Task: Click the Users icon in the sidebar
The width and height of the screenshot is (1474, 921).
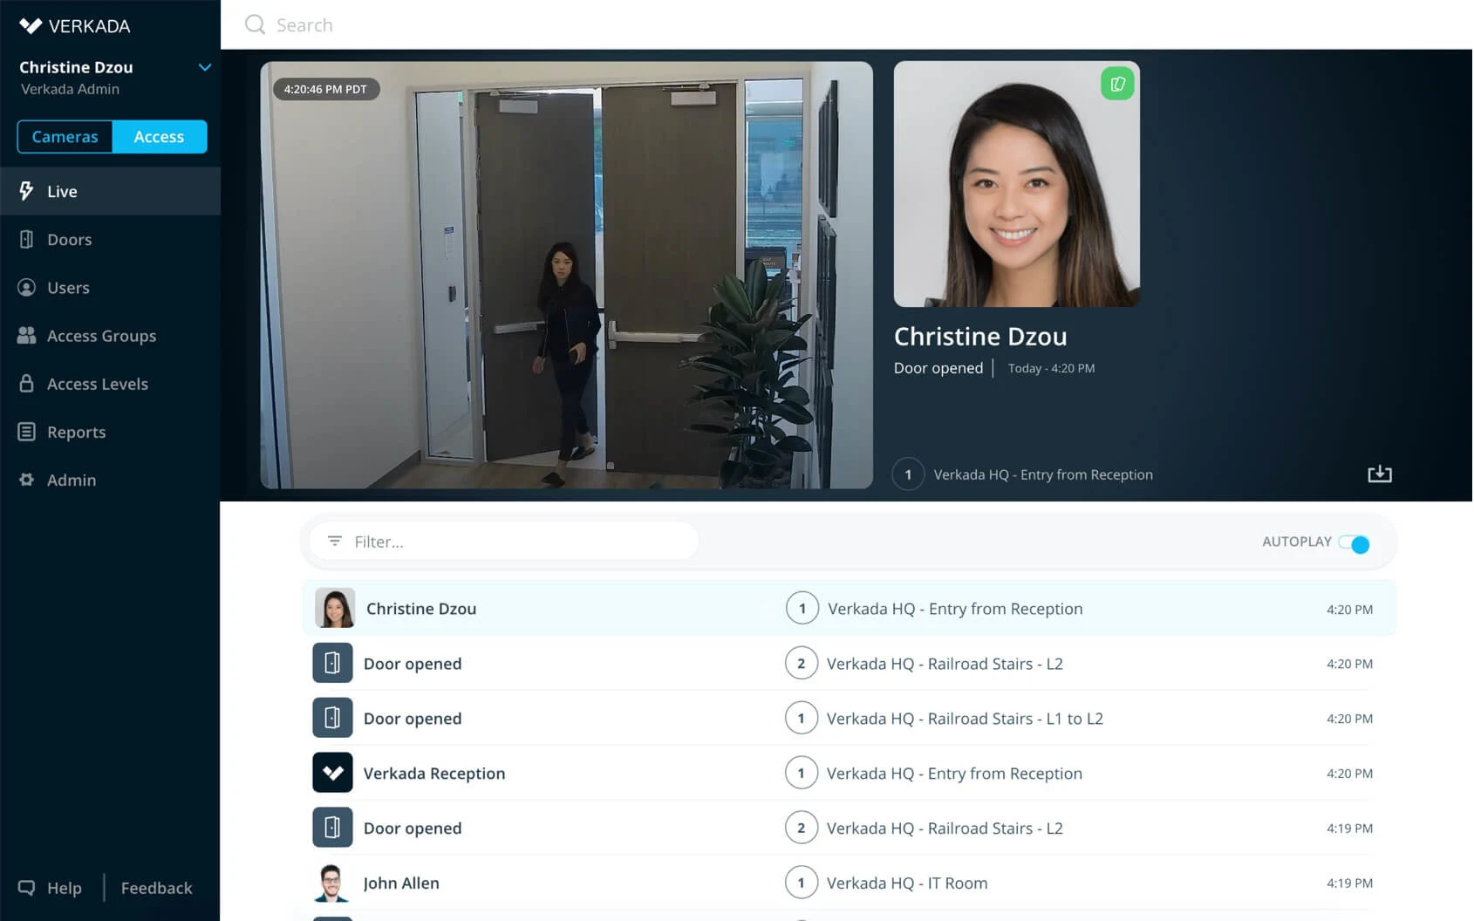Action: point(26,287)
